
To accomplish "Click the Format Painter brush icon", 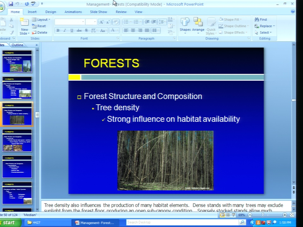I will [12, 32].
